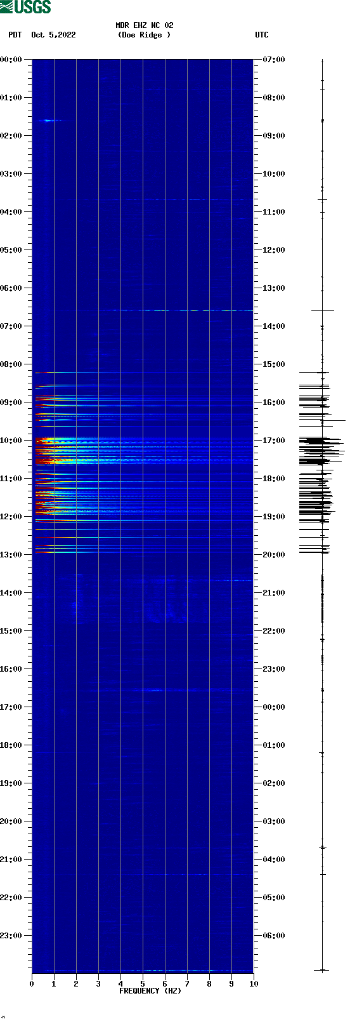The image size is (350, 1024).
Task: Click the PDT time label '11:00'
Action: coord(11,479)
